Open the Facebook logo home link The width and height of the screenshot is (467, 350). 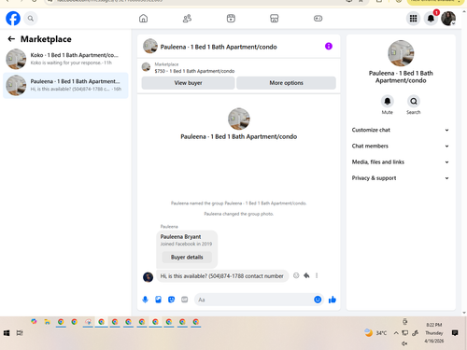coord(13,19)
